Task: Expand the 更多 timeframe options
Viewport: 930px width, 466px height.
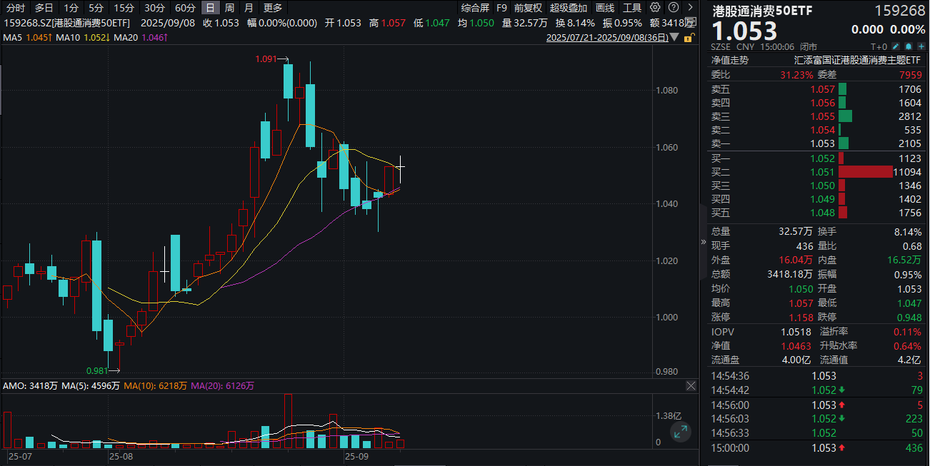Action: tap(273, 8)
